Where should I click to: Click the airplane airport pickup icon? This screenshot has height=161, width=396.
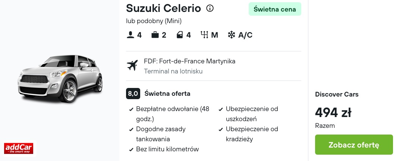(132, 66)
